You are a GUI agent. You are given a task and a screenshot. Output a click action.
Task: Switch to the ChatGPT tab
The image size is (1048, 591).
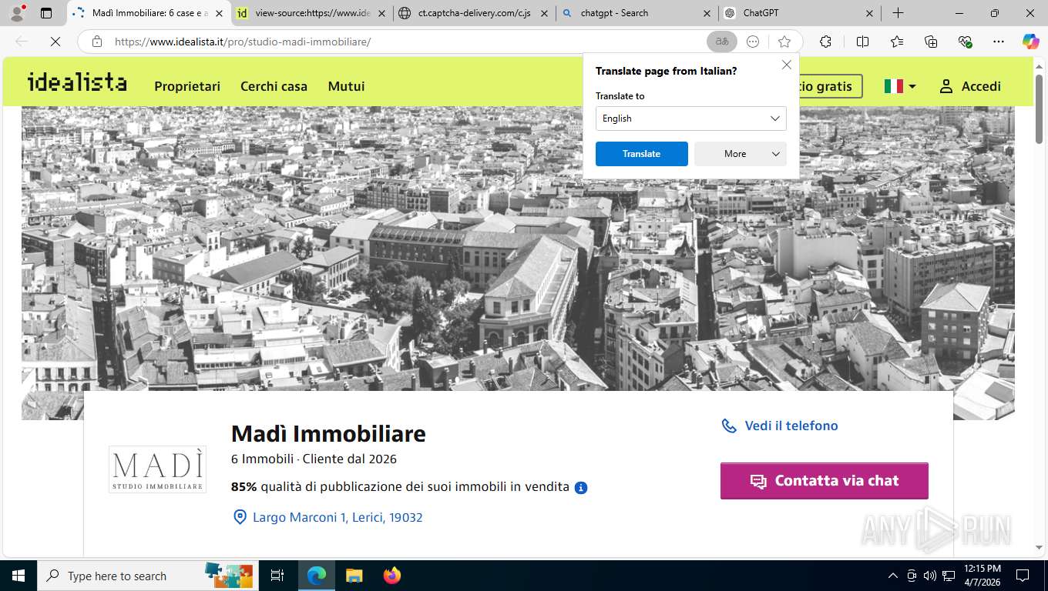click(x=799, y=13)
